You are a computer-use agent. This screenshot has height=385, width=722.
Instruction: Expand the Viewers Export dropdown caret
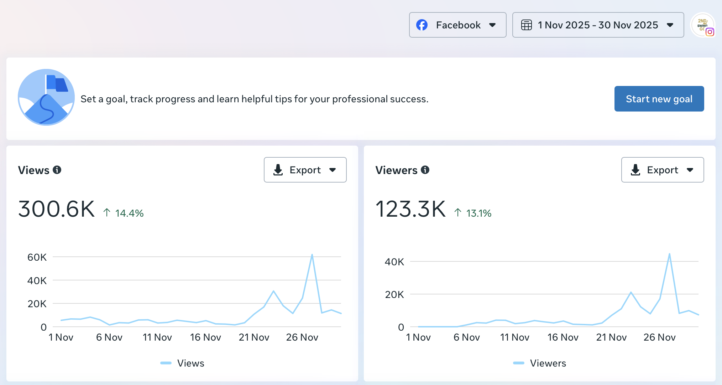click(690, 170)
